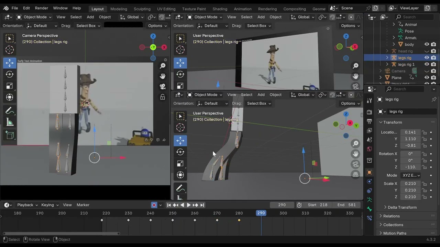
Task: Open the Render menu
Action: pos(42,8)
